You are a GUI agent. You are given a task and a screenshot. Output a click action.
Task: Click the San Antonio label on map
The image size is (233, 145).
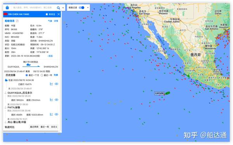(x=211, y=29)
